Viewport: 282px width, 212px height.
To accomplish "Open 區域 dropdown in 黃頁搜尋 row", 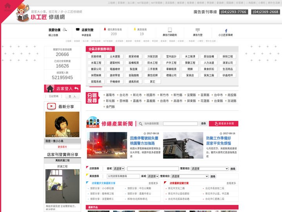I will click(x=153, y=176).
